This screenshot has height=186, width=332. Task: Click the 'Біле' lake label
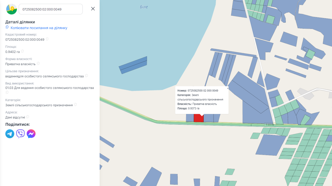[x=144, y=7]
